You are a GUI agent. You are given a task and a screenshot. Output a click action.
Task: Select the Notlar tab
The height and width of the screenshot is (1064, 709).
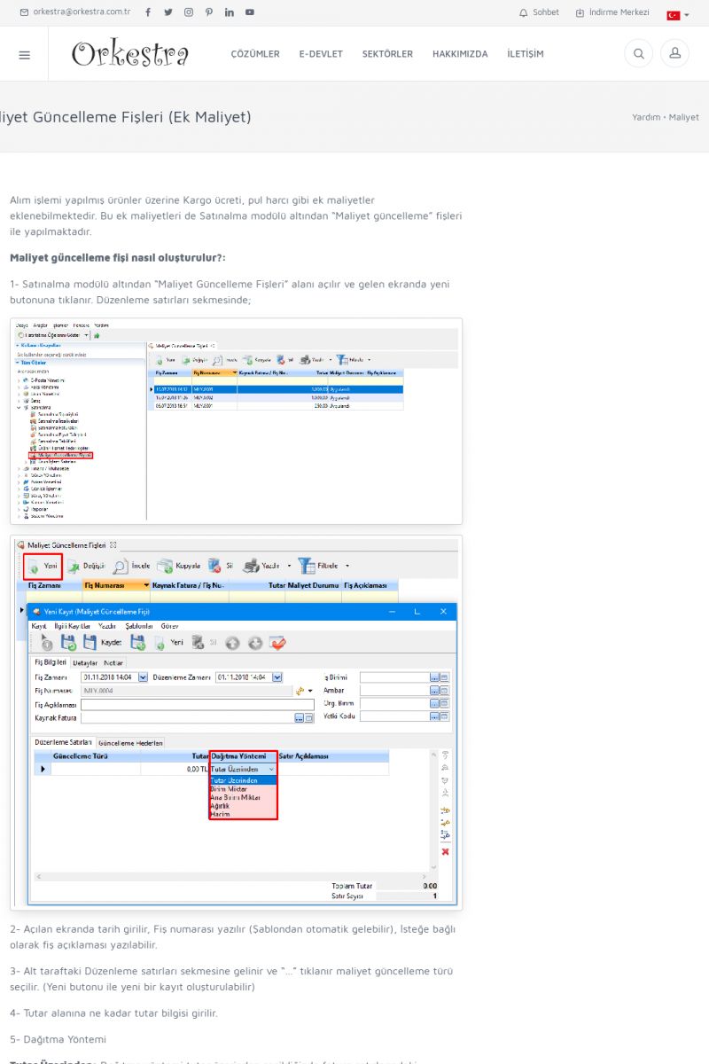pyautogui.click(x=113, y=662)
